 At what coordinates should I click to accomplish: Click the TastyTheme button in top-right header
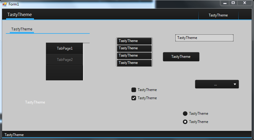click(218, 15)
